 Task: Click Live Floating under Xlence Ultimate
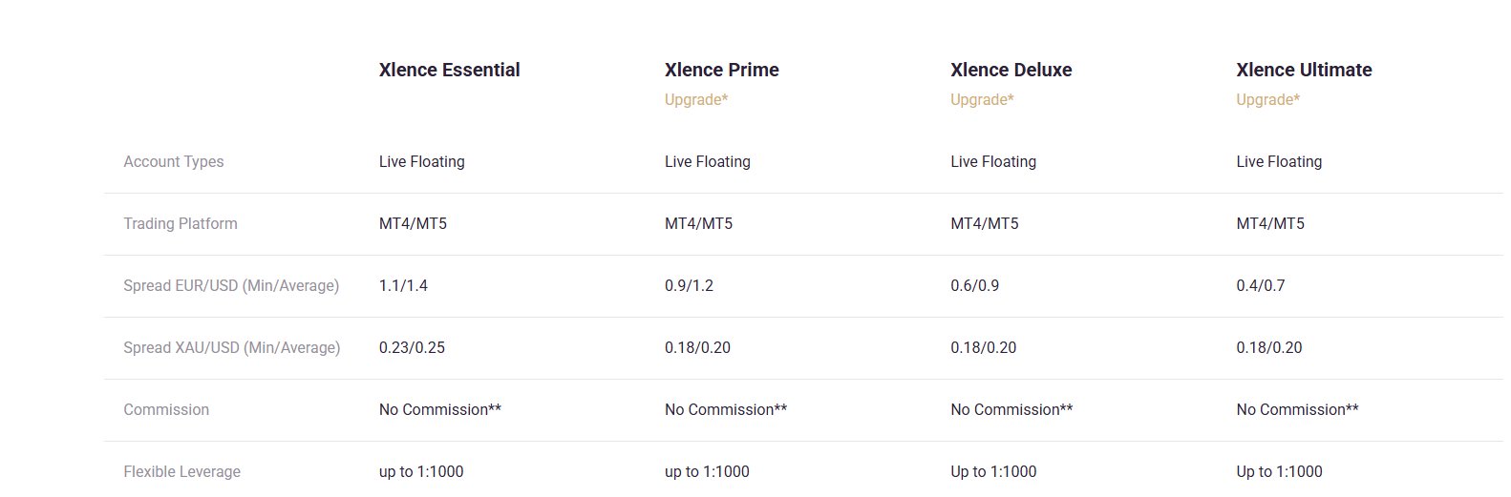click(x=1278, y=162)
